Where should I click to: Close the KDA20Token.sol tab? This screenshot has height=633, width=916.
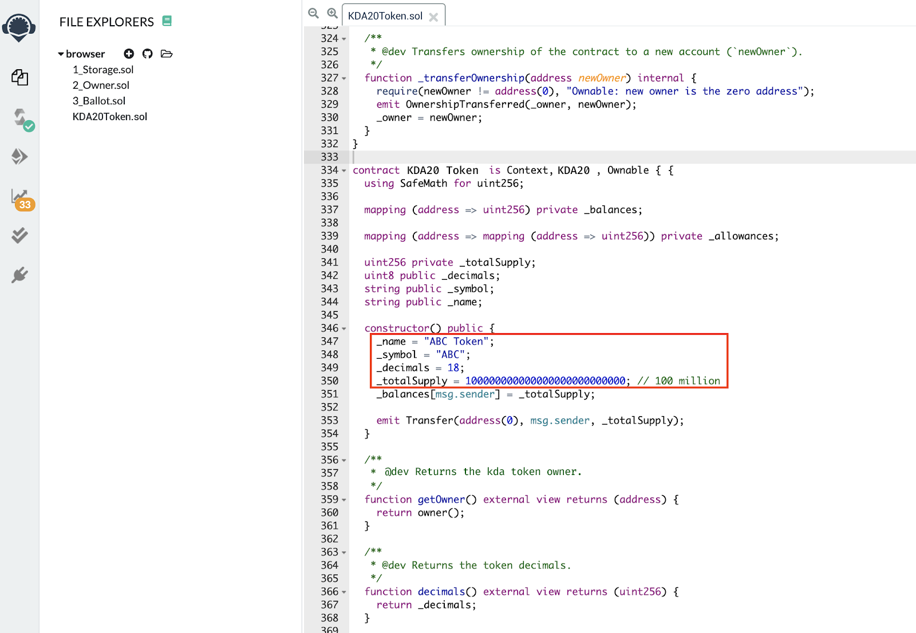tap(433, 17)
